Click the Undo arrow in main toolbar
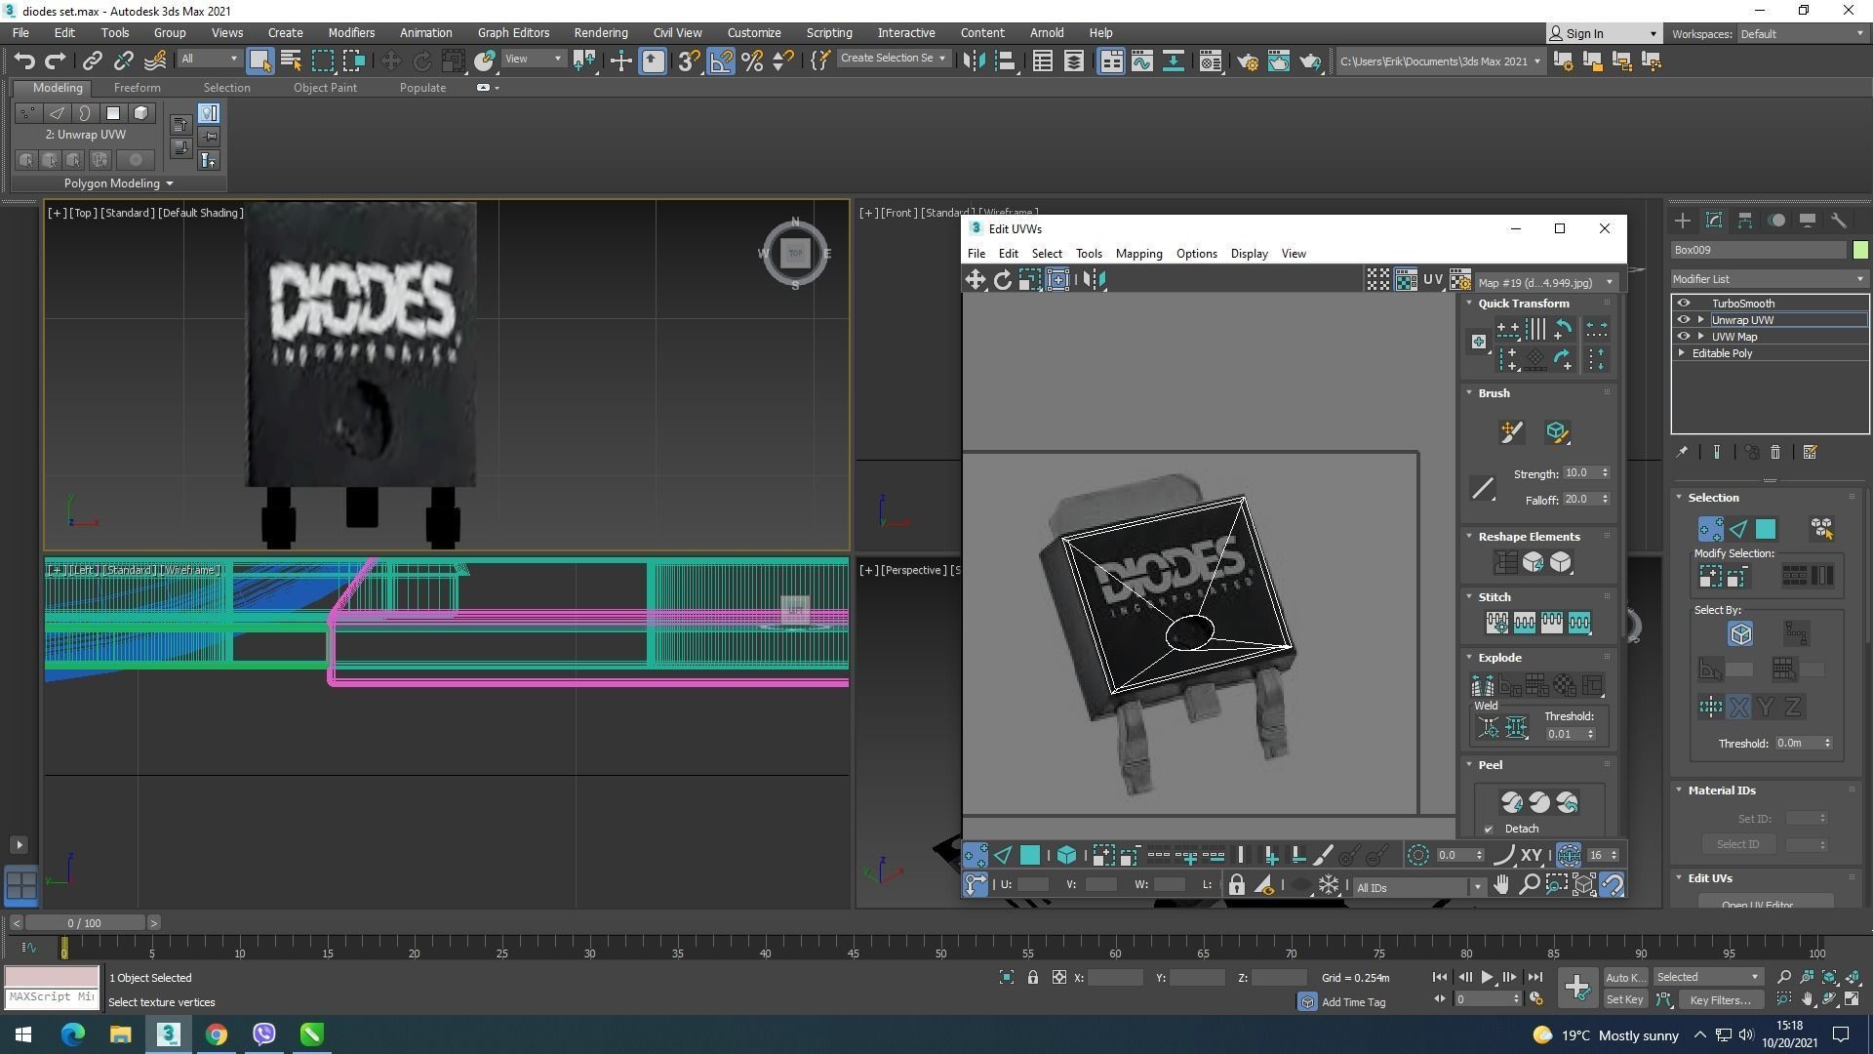 [24, 61]
